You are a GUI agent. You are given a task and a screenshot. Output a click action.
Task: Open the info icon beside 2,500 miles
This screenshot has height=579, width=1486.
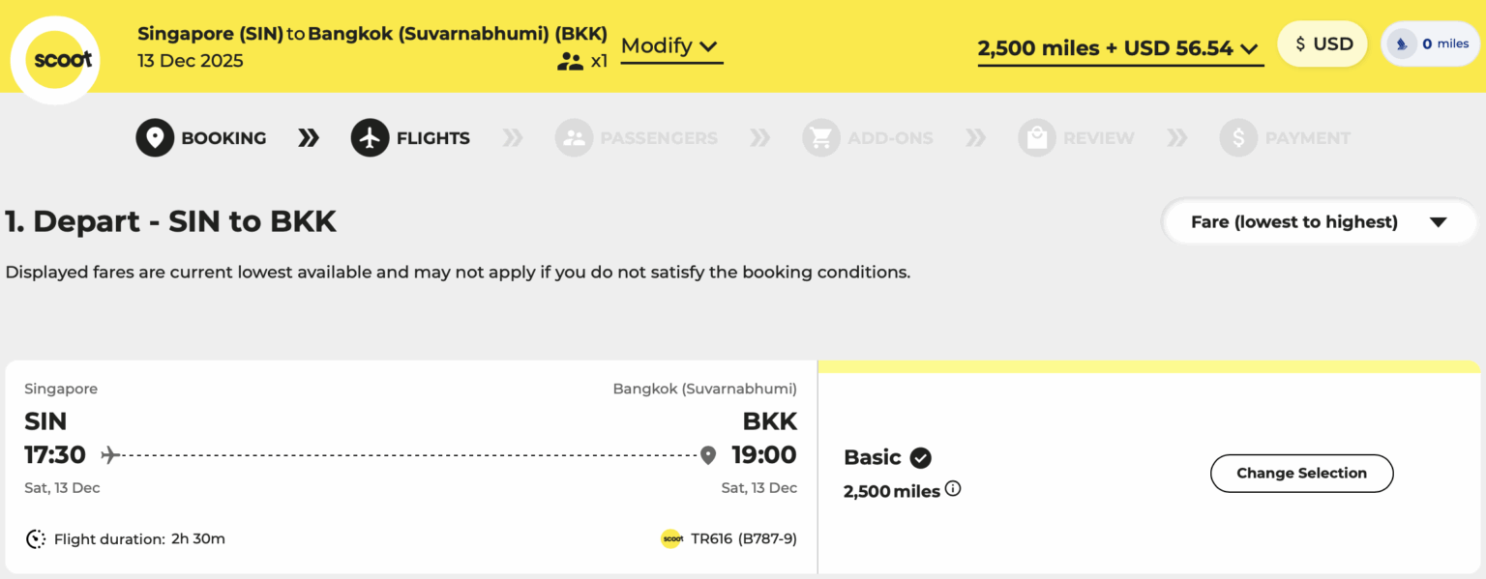pyautogui.click(x=954, y=490)
